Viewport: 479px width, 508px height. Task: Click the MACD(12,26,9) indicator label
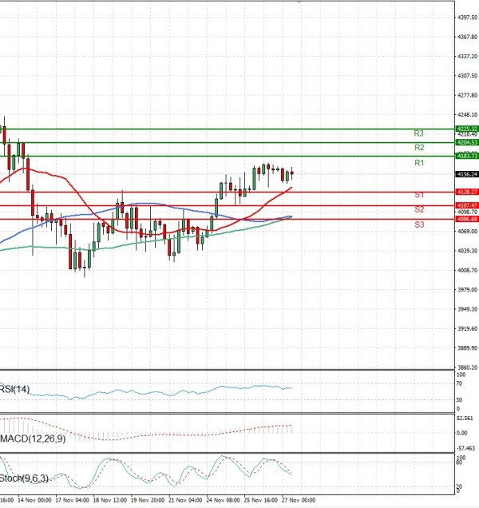pyautogui.click(x=35, y=439)
